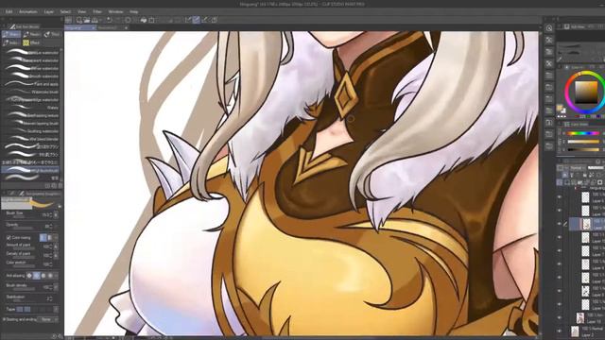
Task: Toggle the Snap to grid icon
Action: [204, 20]
